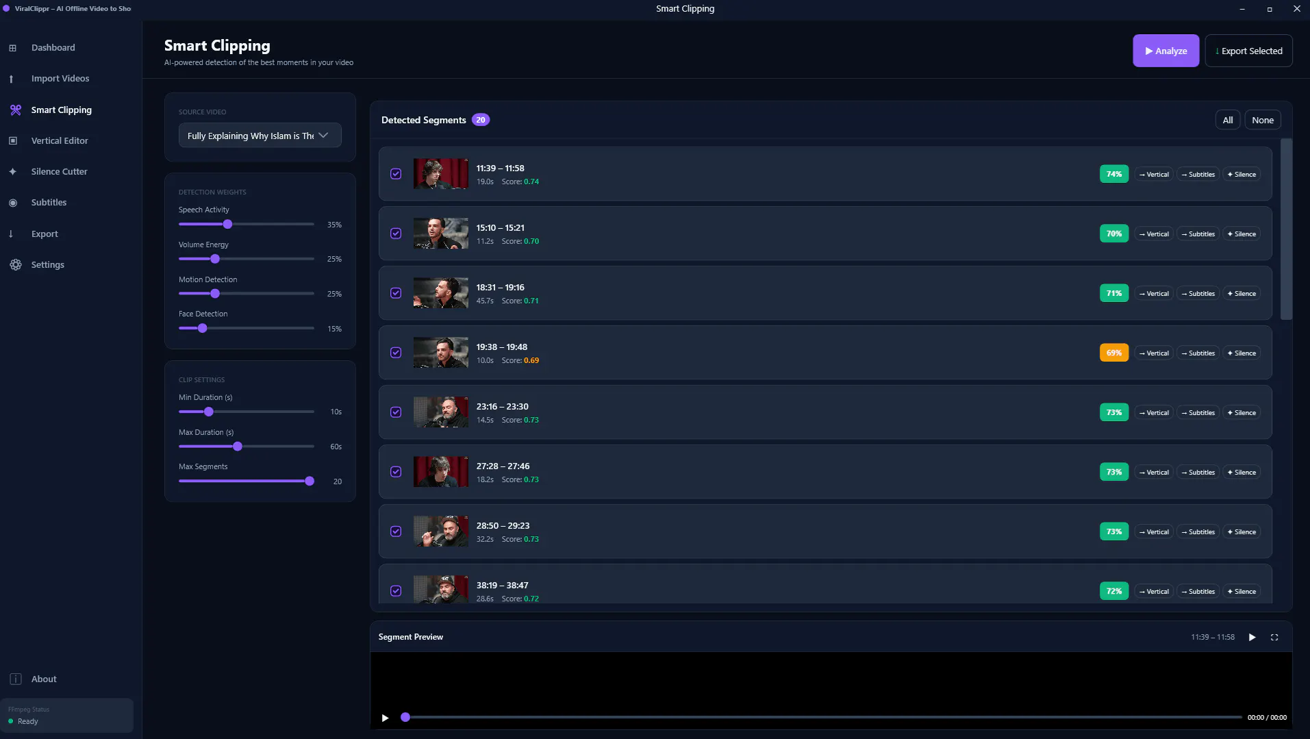Uncheck the 15:10 – 15:21 segment checkbox

point(396,234)
